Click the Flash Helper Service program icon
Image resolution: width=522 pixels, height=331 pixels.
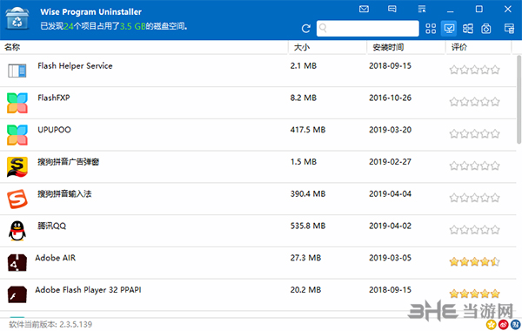pyautogui.click(x=17, y=71)
